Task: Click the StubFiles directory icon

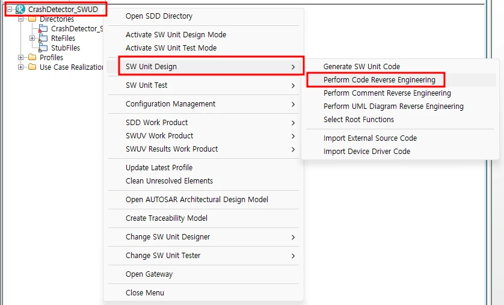Action: 43,48
